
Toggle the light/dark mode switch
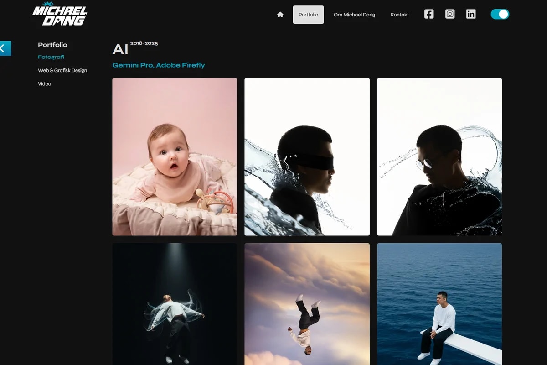coord(500,14)
